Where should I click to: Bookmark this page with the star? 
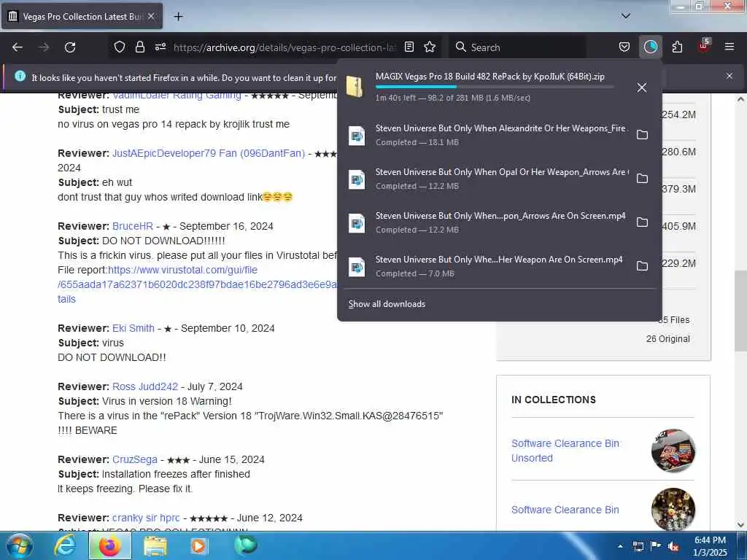pos(430,47)
